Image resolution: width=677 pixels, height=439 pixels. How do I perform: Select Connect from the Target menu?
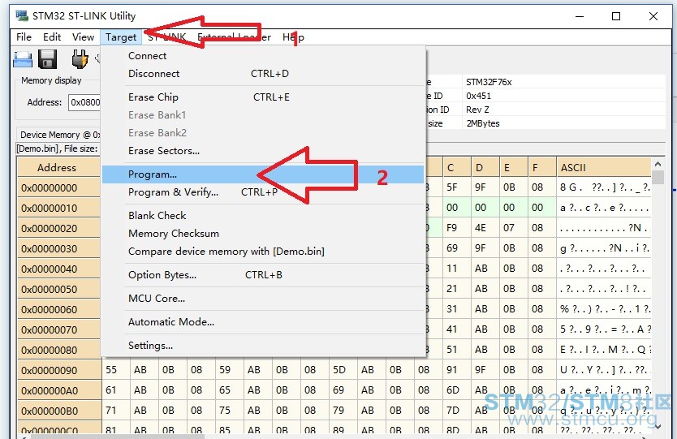point(147,56)
